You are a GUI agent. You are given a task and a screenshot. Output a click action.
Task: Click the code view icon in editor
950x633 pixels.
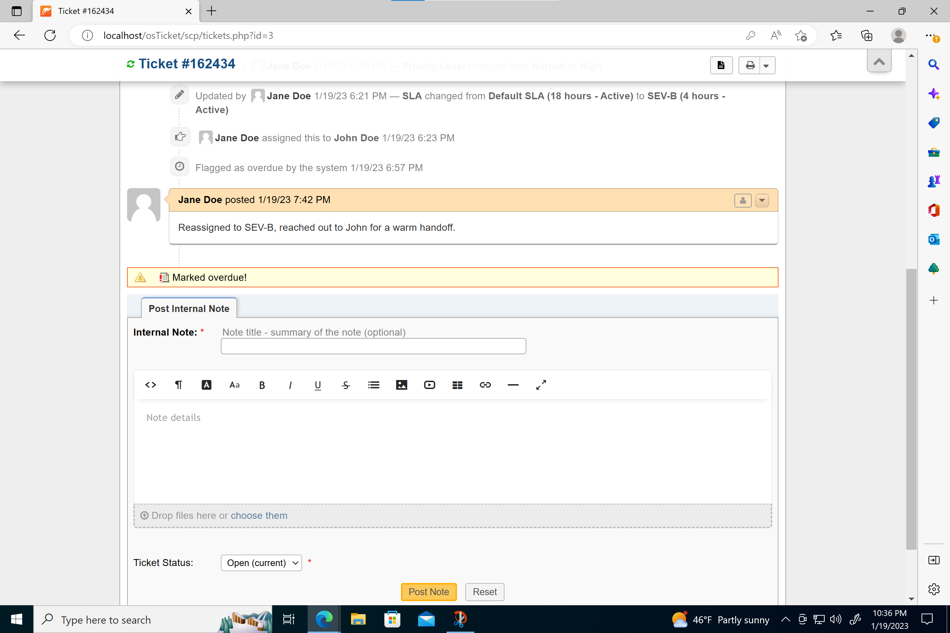pyautogui.click(x=150, y=384)
